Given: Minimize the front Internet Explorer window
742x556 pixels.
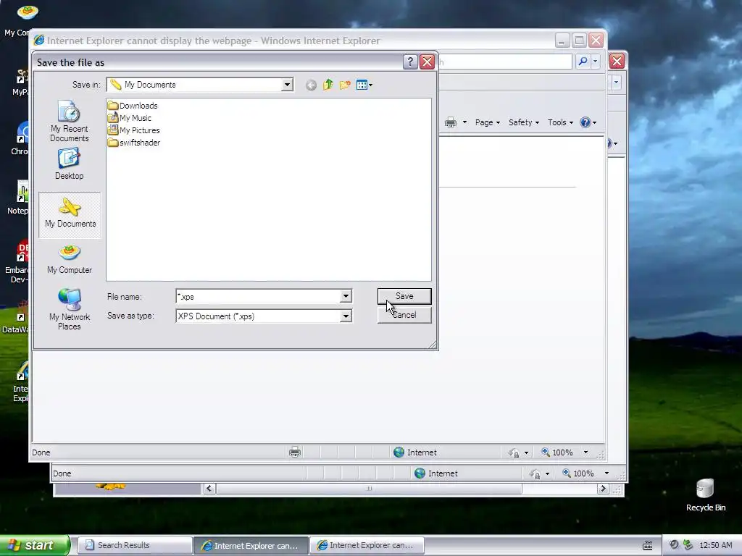Looking at the screenshot, I should (562, 41).
